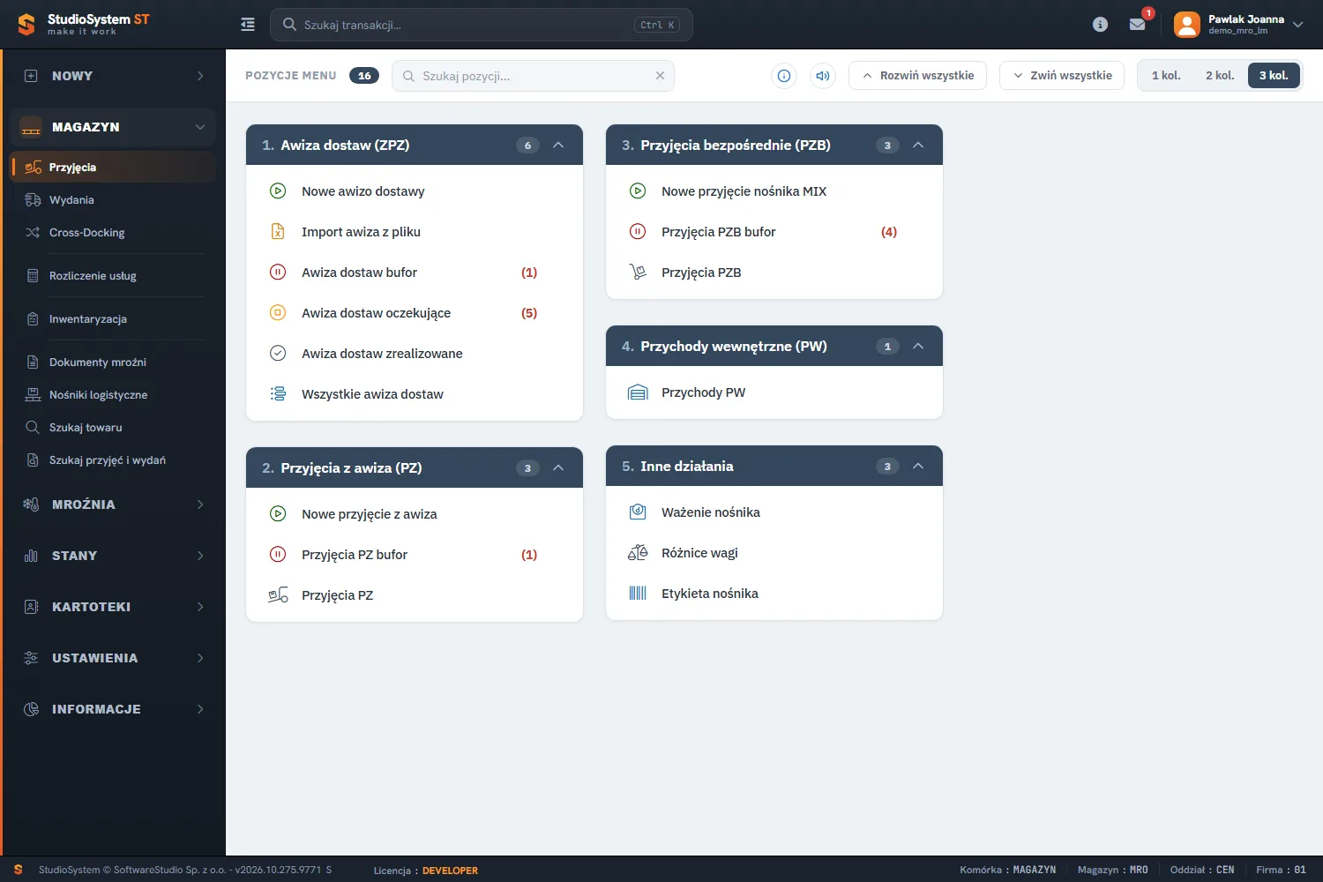The height and width of the screenshot is (882, 1323).
Task: Open the mail notifications envelope
Action: [x=1138, y=25]
